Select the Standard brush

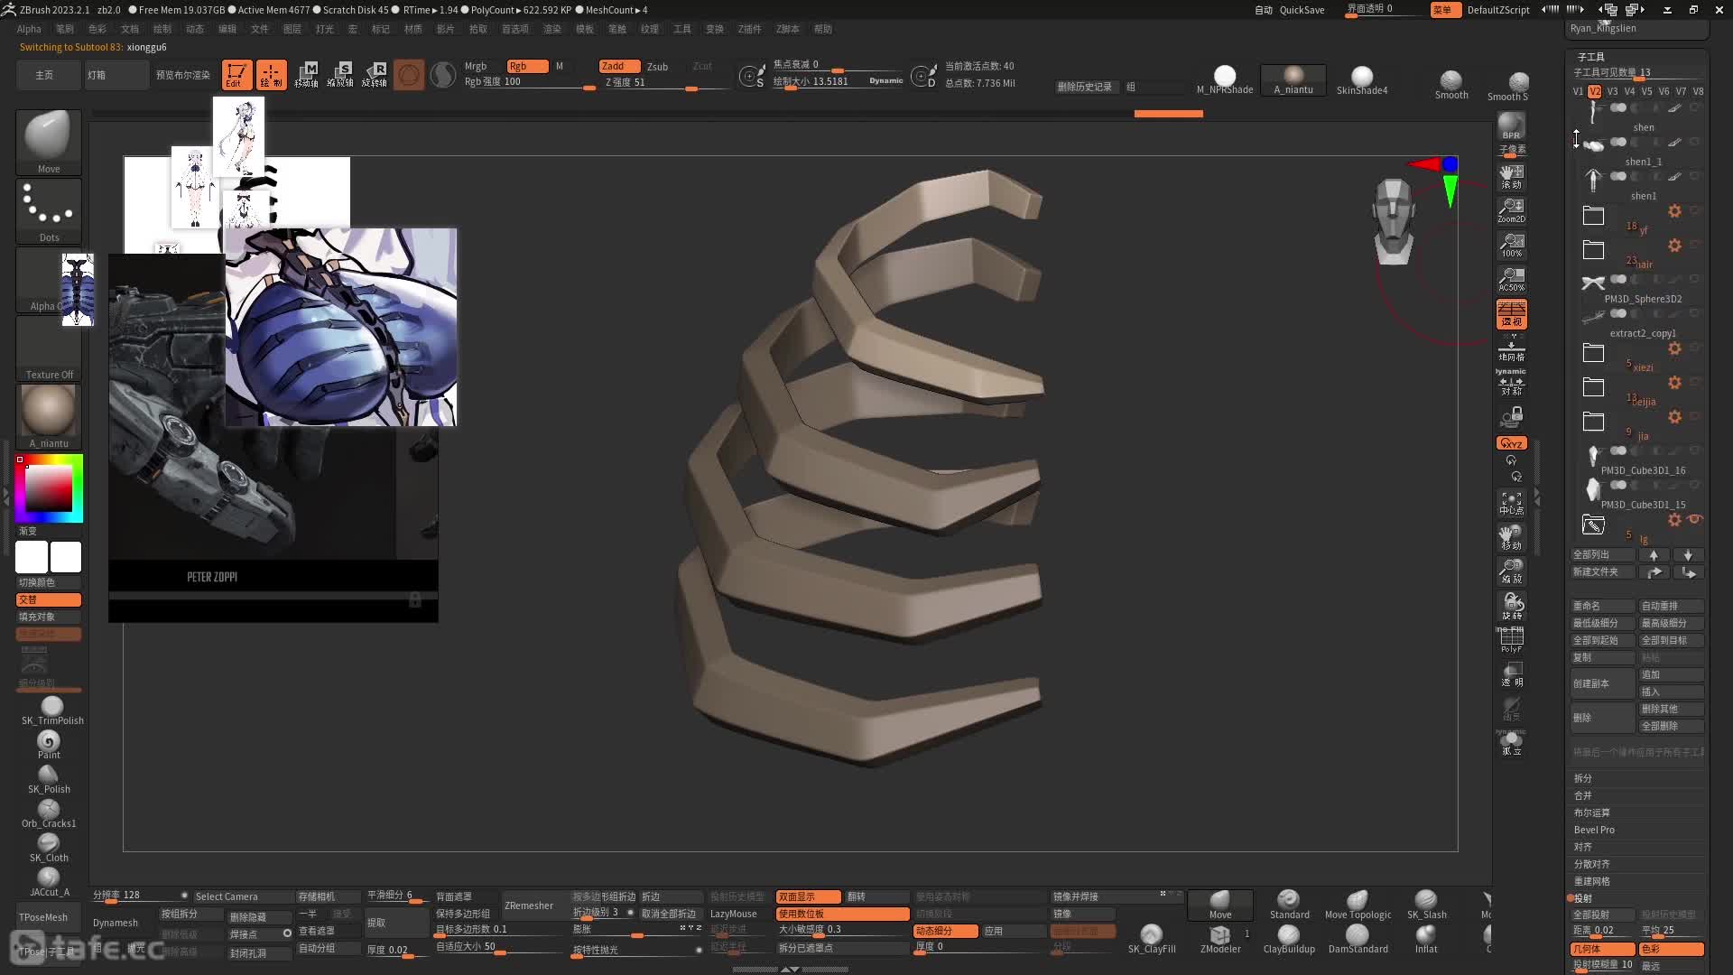(1289, 905)
